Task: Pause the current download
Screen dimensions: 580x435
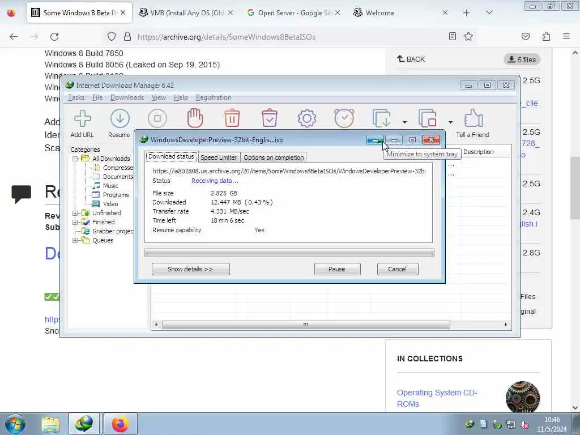Action: pos(337,269)
